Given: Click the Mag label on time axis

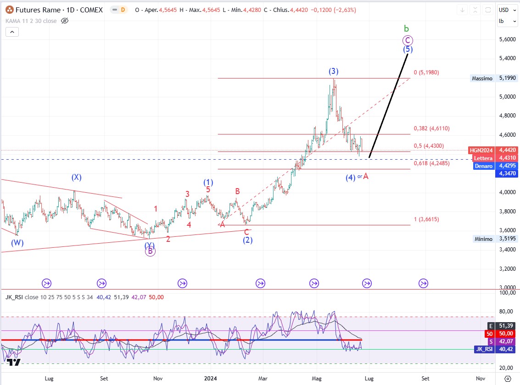Looking at the screenshot, I should 317,379.
